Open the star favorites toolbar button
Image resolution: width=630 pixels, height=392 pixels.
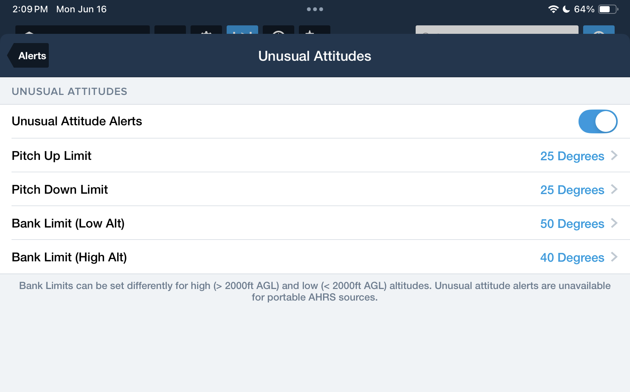(x=315, y=30)
